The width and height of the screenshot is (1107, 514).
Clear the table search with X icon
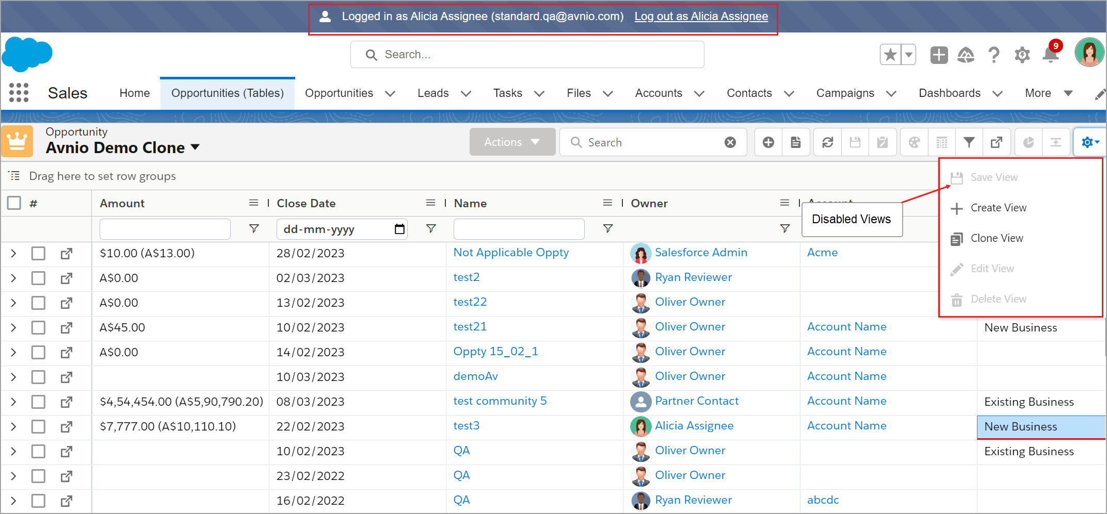730,142
